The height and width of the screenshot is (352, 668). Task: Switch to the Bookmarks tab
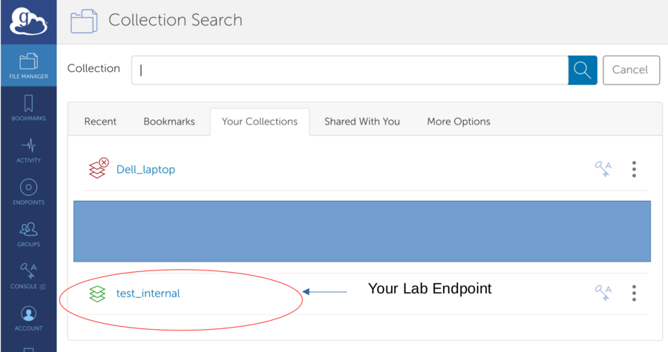coord(169,122)
